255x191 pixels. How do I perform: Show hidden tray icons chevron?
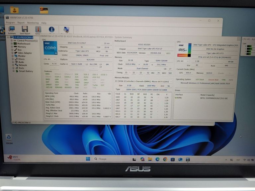(x=226, y=160)
